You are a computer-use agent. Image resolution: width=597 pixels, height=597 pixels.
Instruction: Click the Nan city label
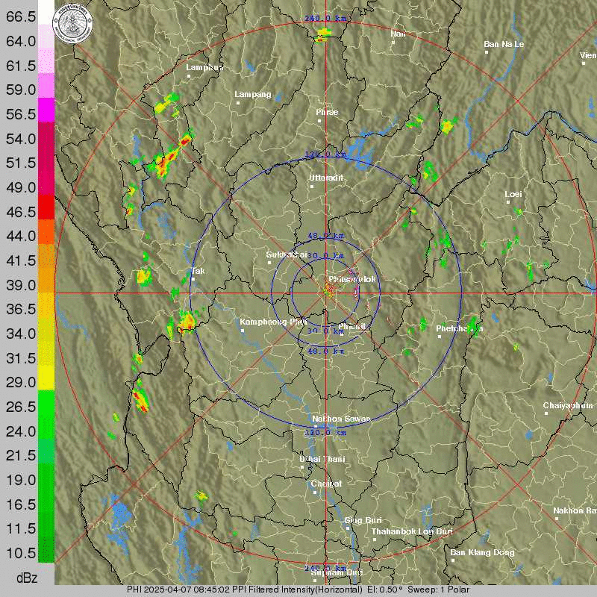[398, 34]
